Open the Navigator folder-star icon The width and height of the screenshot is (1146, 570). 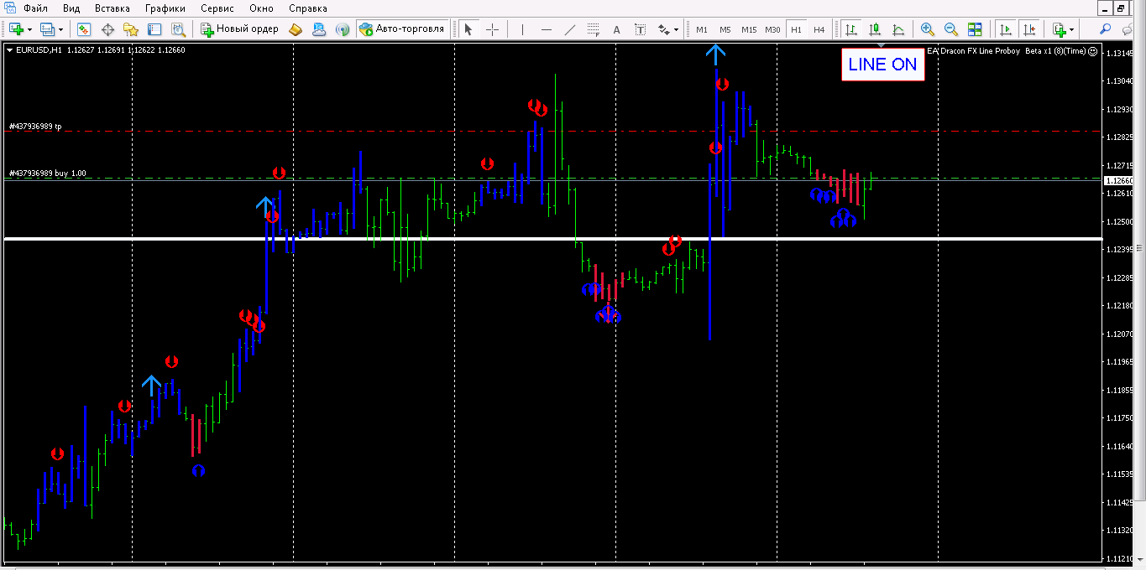click(131, 29)
